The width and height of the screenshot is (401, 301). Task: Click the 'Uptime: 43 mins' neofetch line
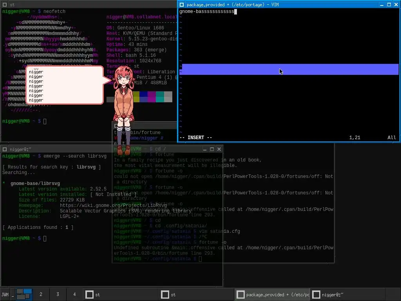click(127, 44)
